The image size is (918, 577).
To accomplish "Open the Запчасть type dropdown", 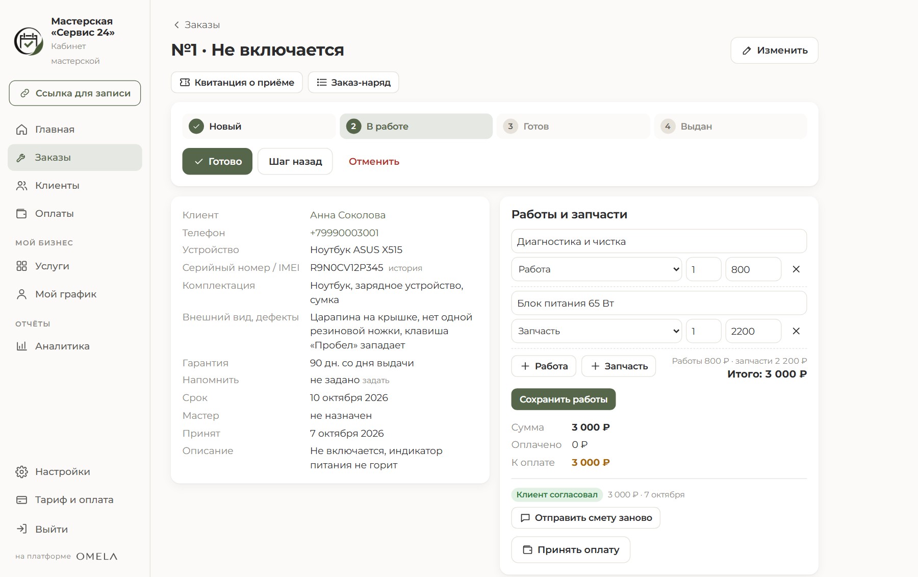I will point(597,331).
